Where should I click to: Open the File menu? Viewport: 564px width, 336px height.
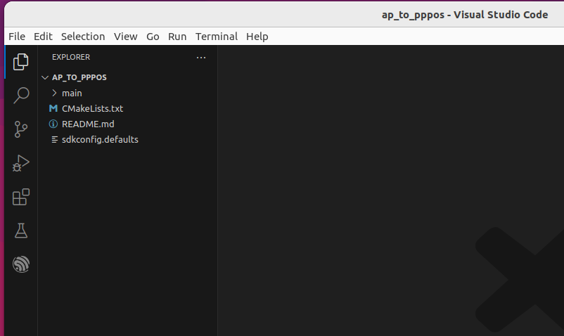(x=17, y=37)
